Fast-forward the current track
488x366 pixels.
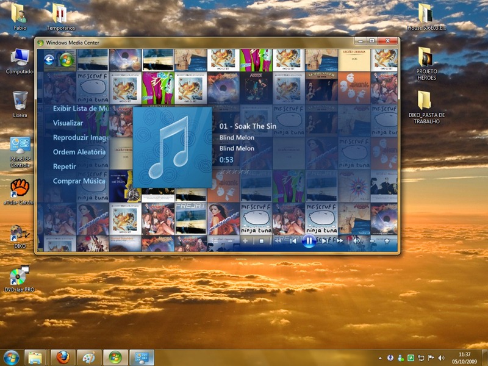coord(340,241)
